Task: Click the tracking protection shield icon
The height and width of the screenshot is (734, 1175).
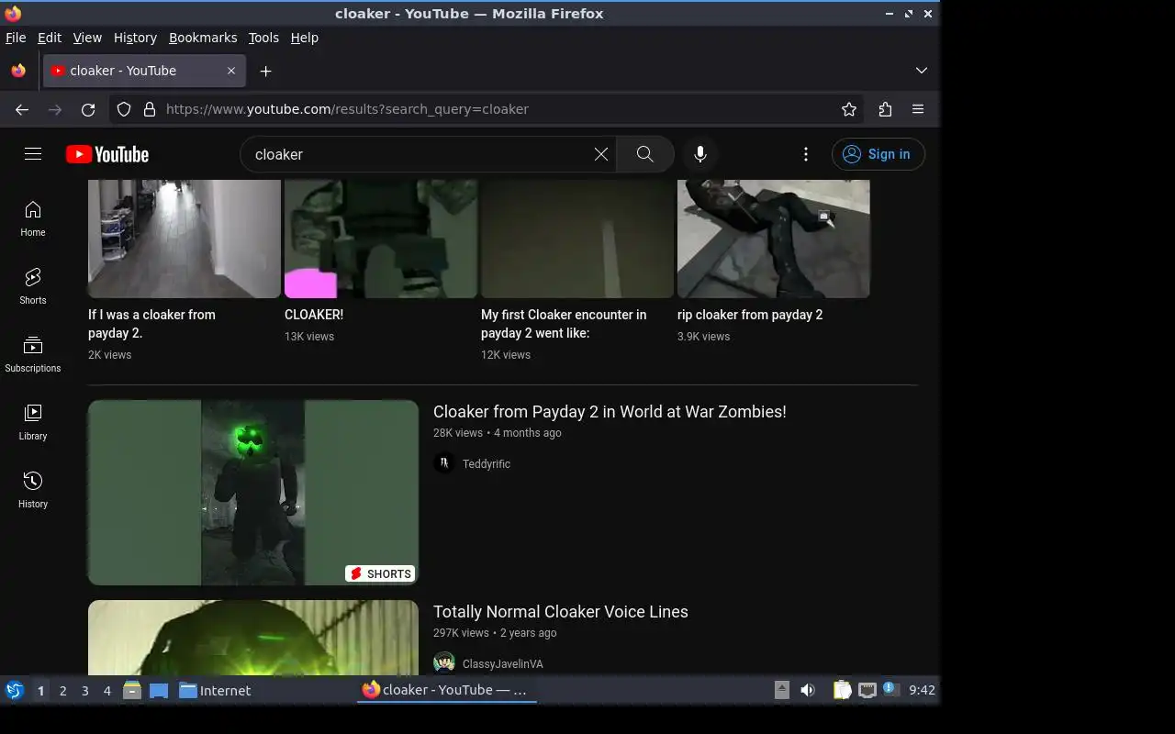Action: point(124,109)
